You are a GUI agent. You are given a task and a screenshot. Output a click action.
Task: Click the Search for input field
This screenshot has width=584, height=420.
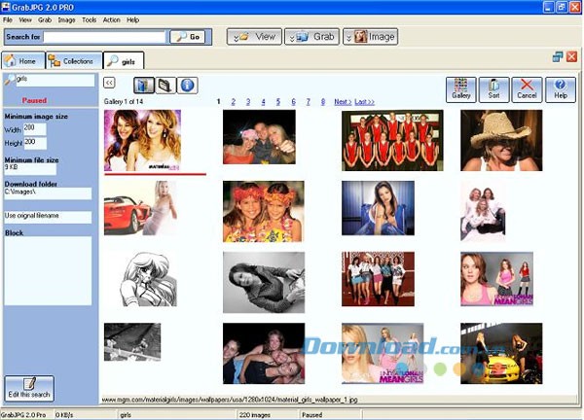104,37
